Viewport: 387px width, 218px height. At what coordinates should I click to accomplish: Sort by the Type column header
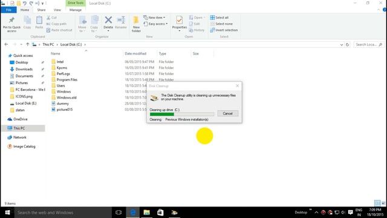163,53
